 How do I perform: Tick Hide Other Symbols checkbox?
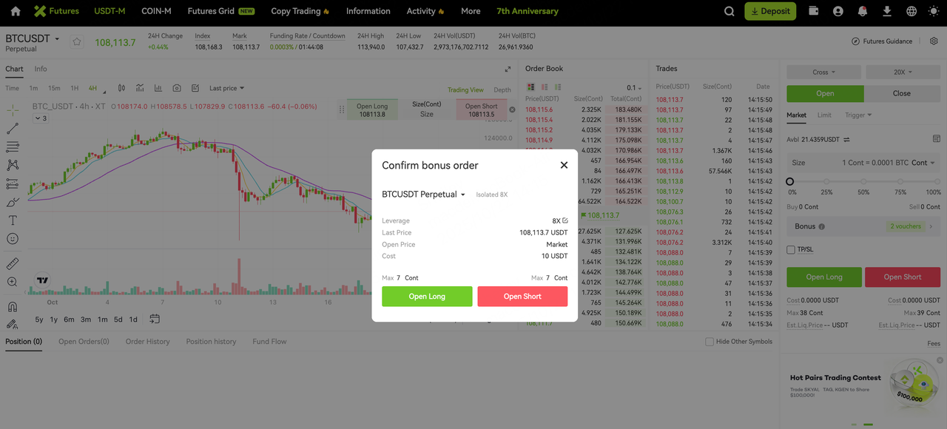(x=710, y=342)
